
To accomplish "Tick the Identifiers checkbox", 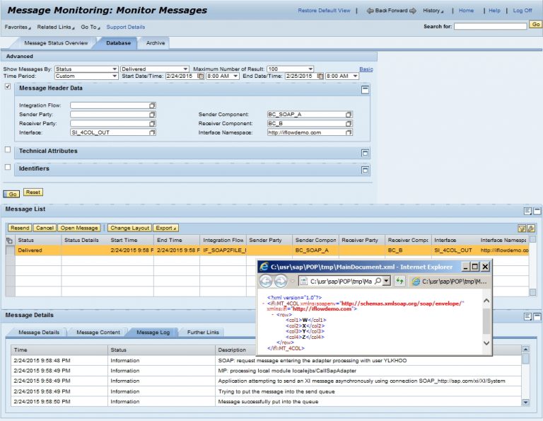I will [x=8, y=168].
